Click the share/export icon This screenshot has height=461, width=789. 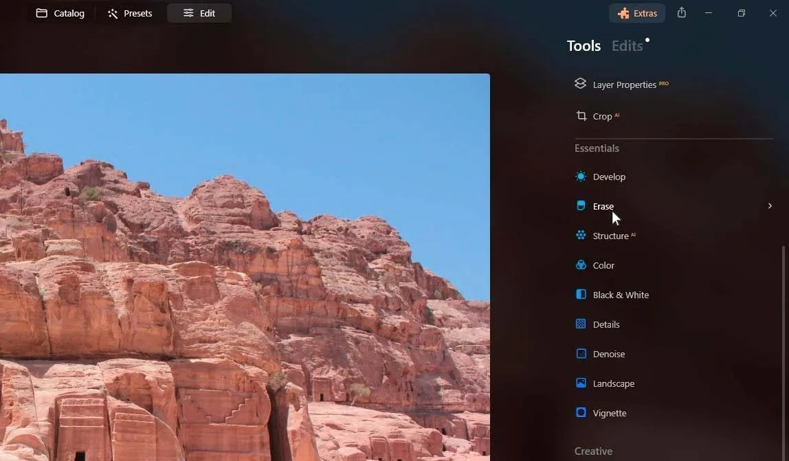681,13
